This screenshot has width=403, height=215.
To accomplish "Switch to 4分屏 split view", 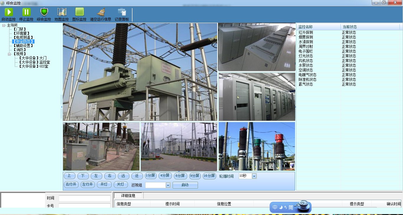I will coord(165,176).
